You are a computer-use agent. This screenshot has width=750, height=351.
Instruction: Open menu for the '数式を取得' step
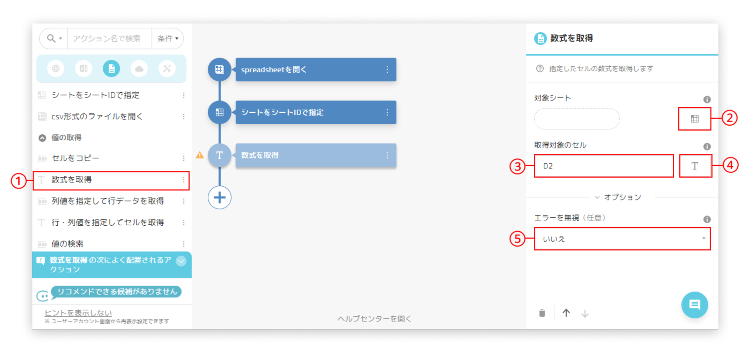(387, 155)
